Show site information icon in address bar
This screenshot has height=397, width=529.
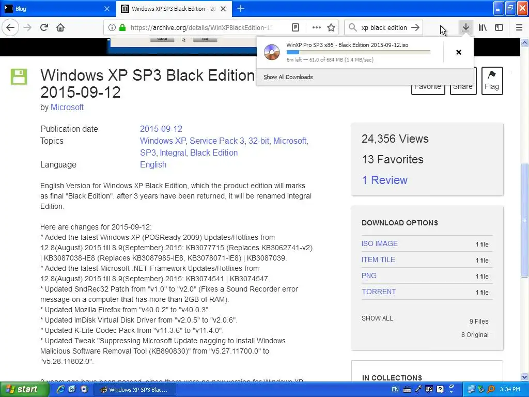click(x=112, y=28)
